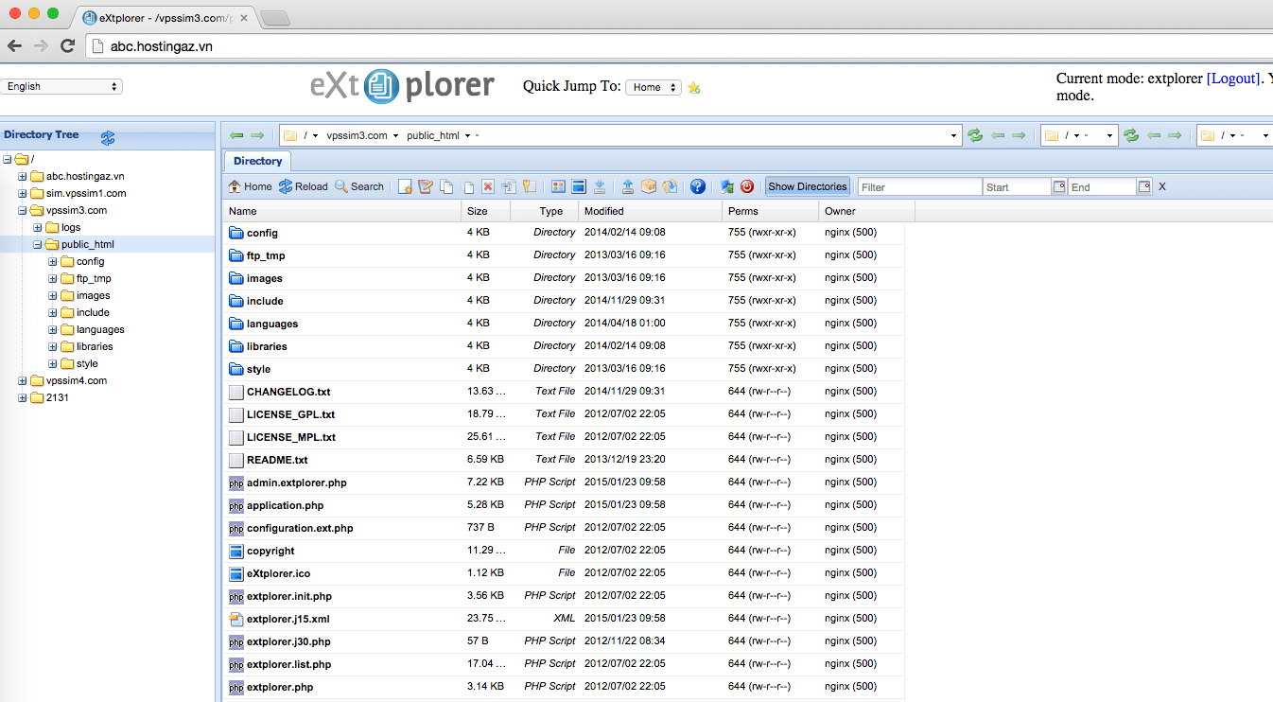Screen dimensions: 1273x702
Task: Click the bookmark star icon
Action: click(x=694, y=87)
